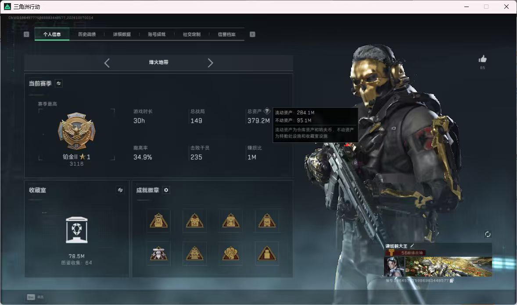The image size is (517, 305).
Task: Click the 3116 rank score
Action: click(x=76, y=164)
